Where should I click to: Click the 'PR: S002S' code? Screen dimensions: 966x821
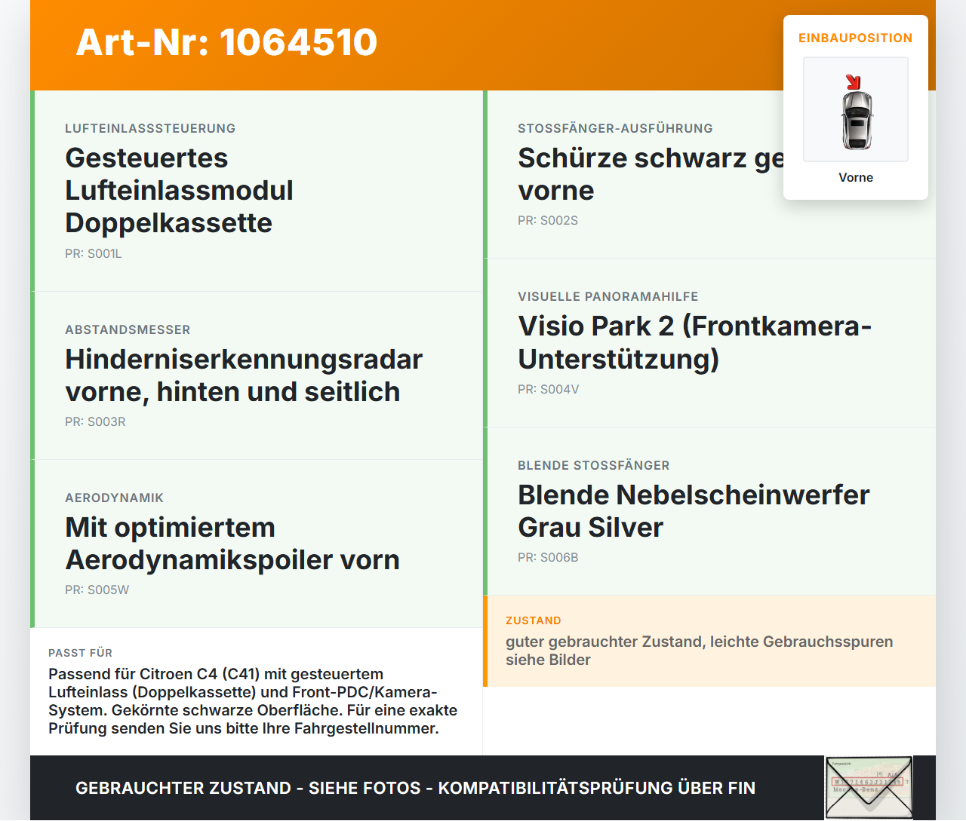548,220
